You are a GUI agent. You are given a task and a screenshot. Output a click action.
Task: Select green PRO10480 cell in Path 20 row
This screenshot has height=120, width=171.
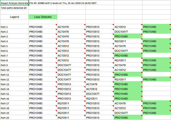(128, 117)
